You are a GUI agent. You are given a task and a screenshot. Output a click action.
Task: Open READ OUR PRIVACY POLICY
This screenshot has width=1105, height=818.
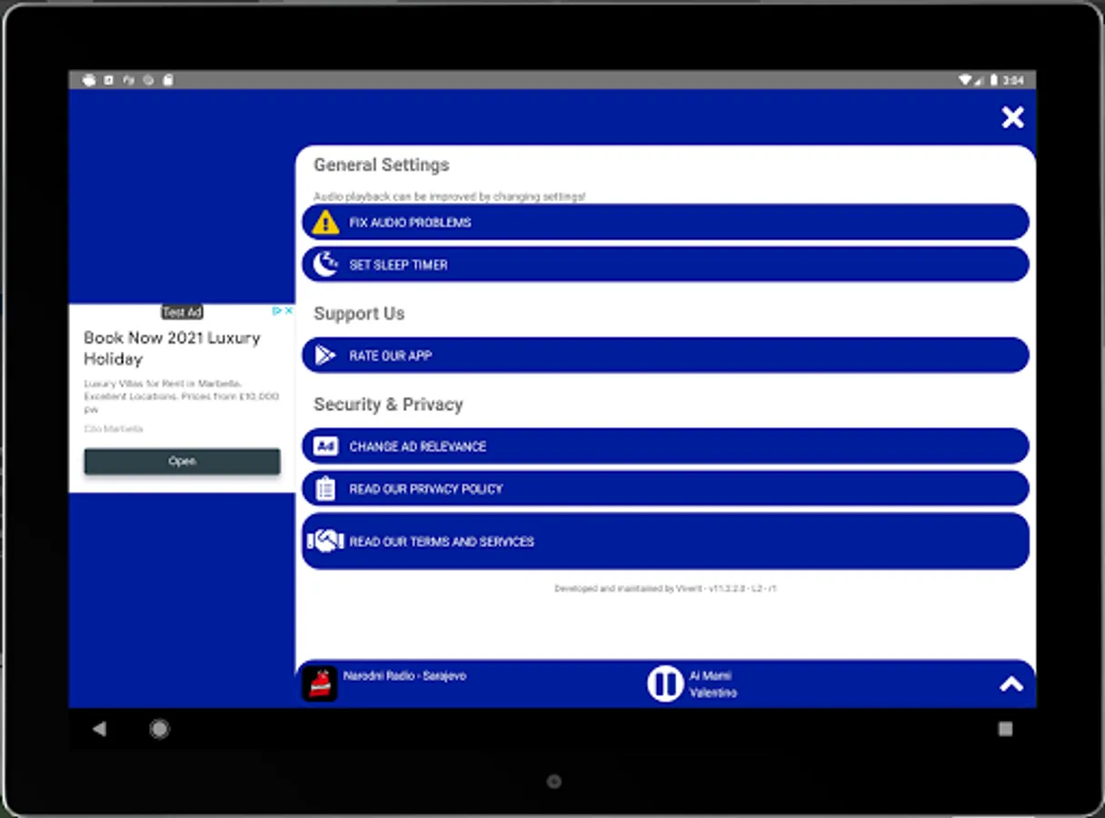pos(665,489)
